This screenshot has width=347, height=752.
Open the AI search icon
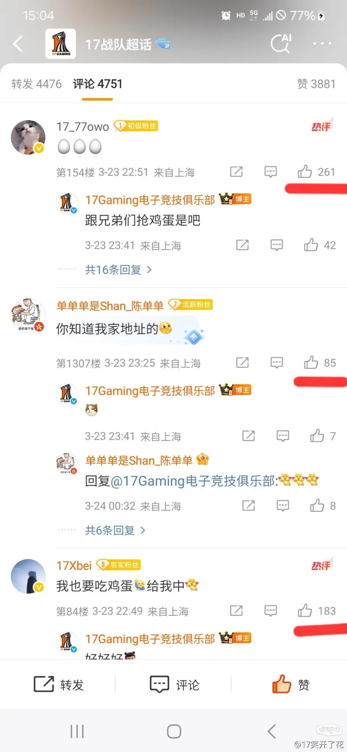point(281,43)
